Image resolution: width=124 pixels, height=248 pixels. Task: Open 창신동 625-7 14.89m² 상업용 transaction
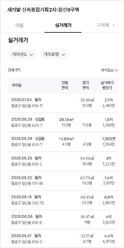63,142
